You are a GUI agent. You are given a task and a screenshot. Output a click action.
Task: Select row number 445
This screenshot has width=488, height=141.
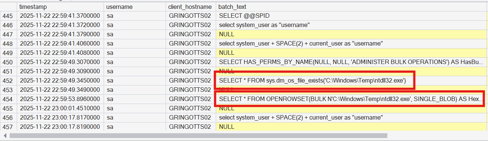pyautogui.click(x=9, y=16)
